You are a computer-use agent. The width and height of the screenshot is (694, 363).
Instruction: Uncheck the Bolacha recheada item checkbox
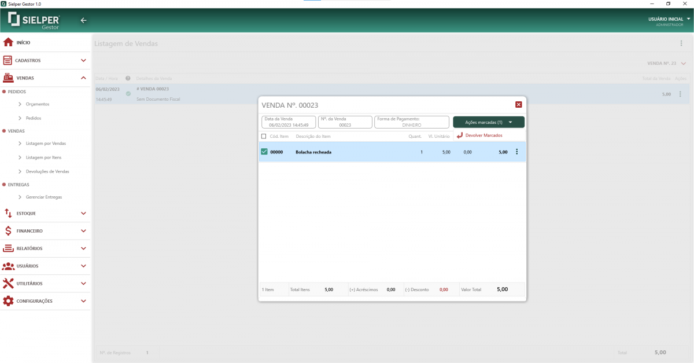click(x=264, y=152)
